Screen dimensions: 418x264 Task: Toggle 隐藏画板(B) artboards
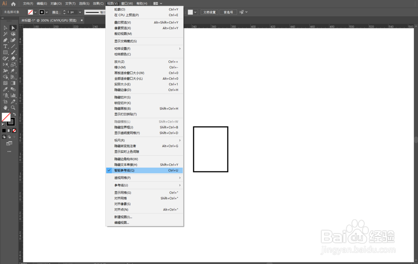144,108
